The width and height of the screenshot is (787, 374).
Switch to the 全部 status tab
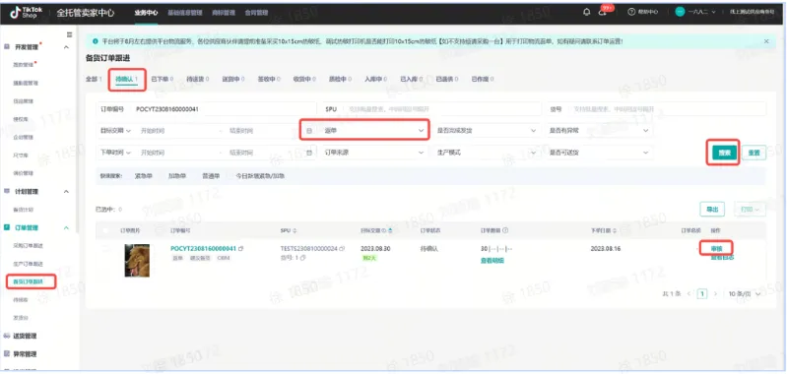pyautogui.click(x=94, y=79)
